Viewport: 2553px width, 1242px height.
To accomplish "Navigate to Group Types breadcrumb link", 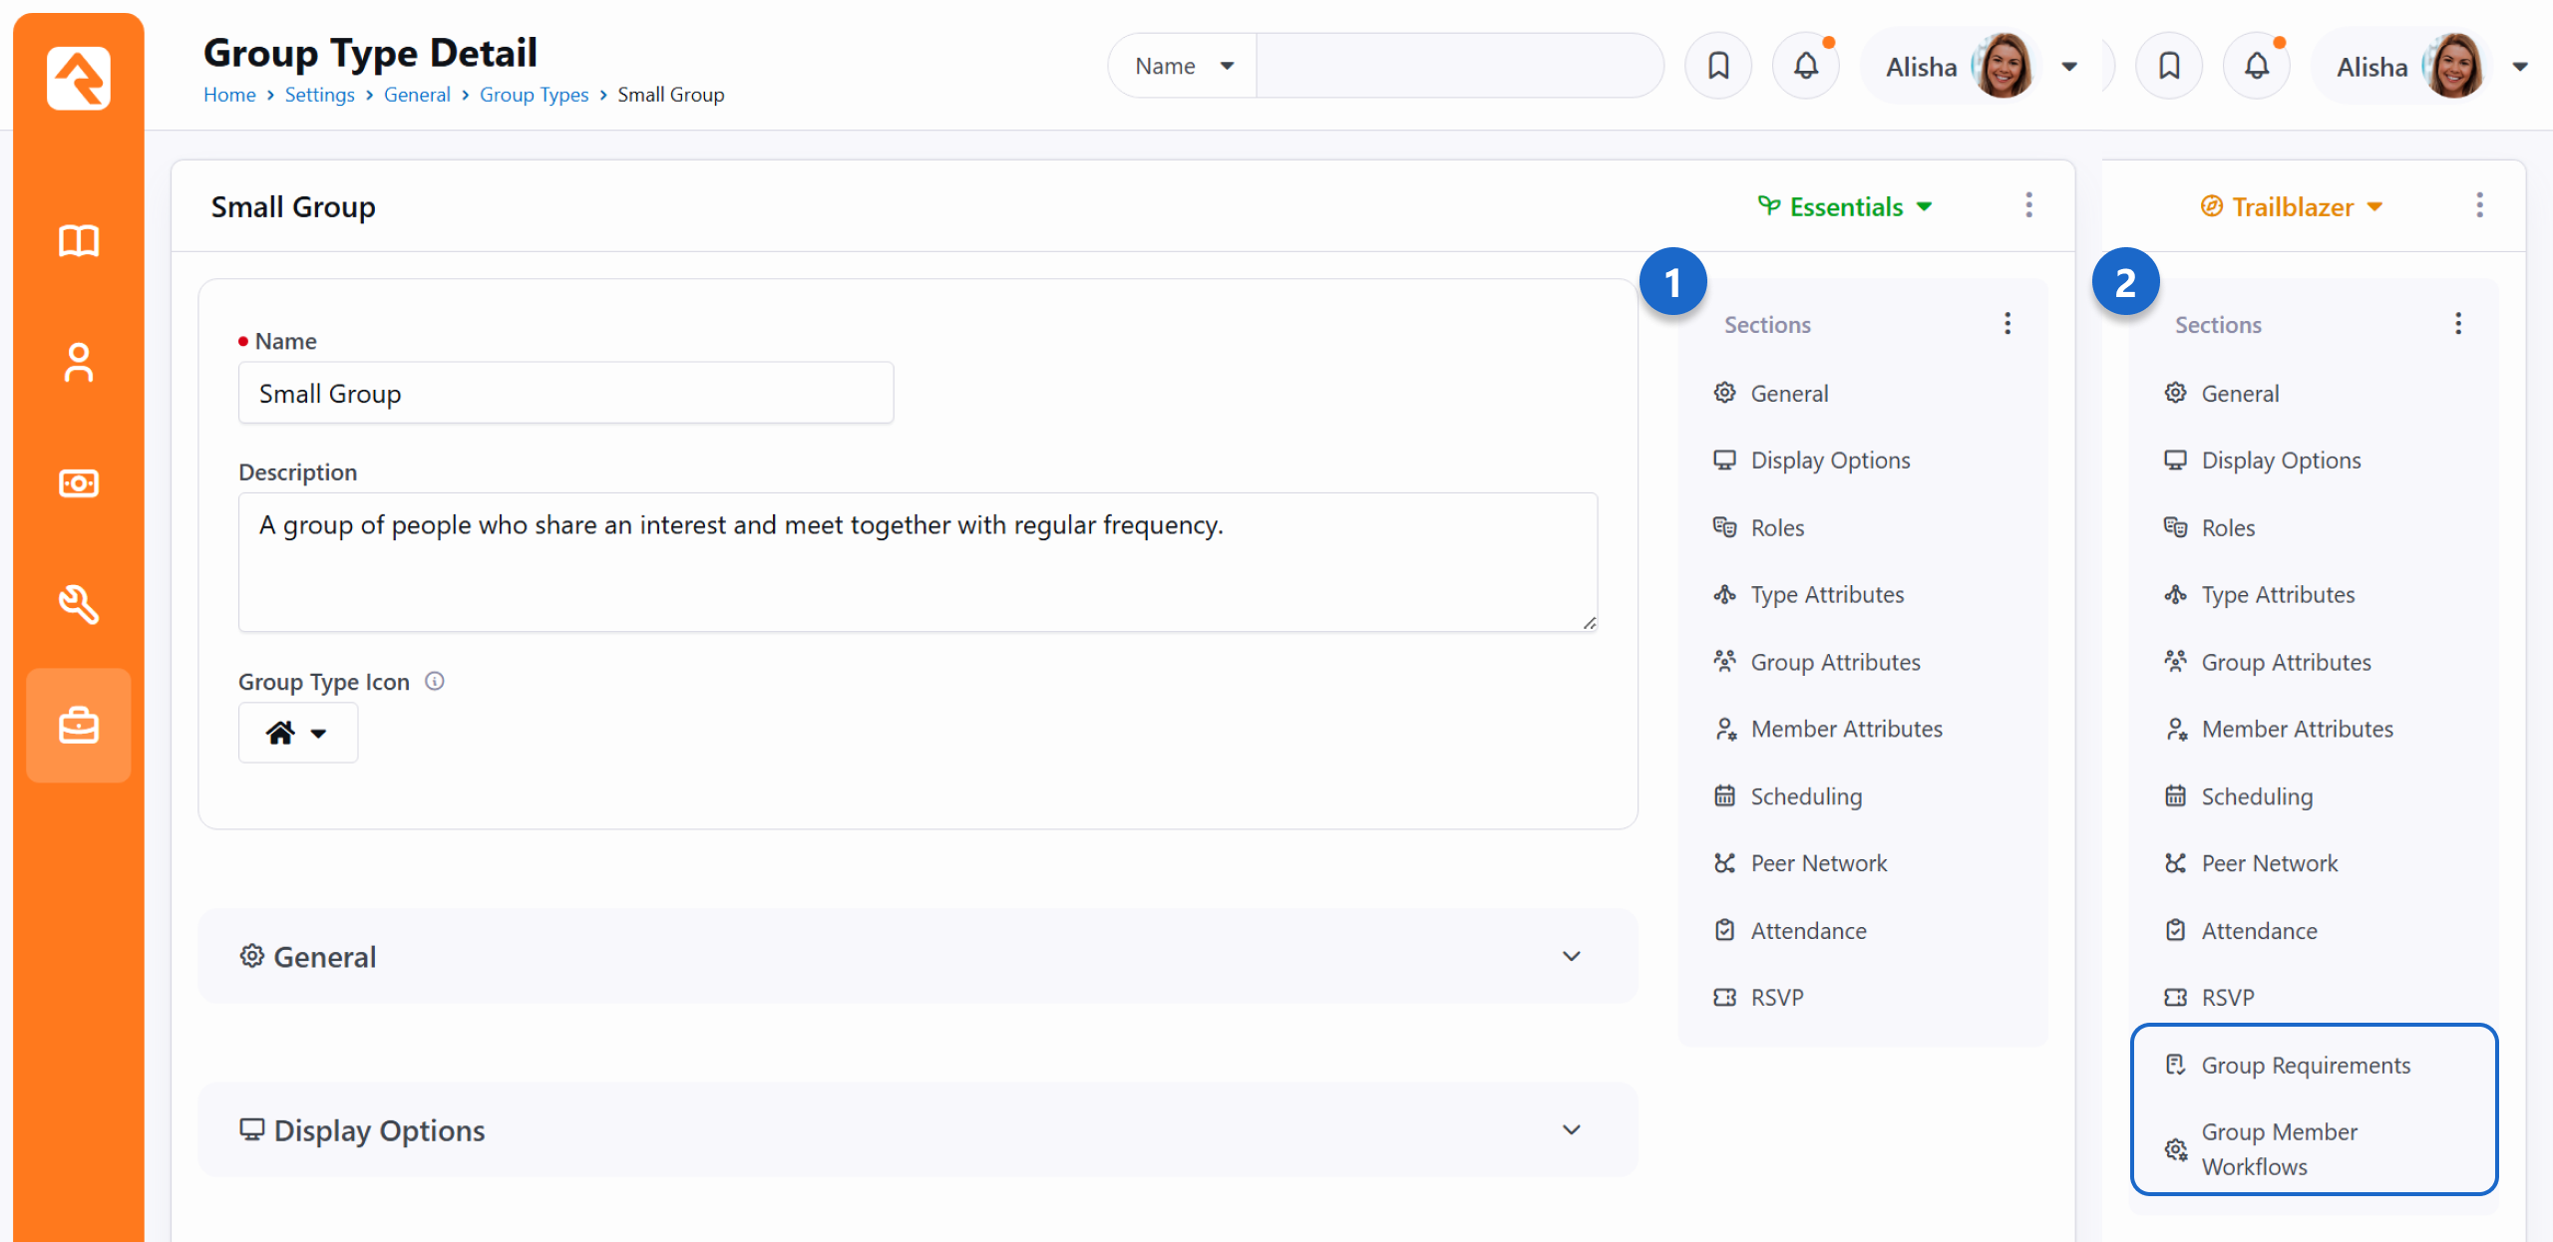I will coord(534,95).
